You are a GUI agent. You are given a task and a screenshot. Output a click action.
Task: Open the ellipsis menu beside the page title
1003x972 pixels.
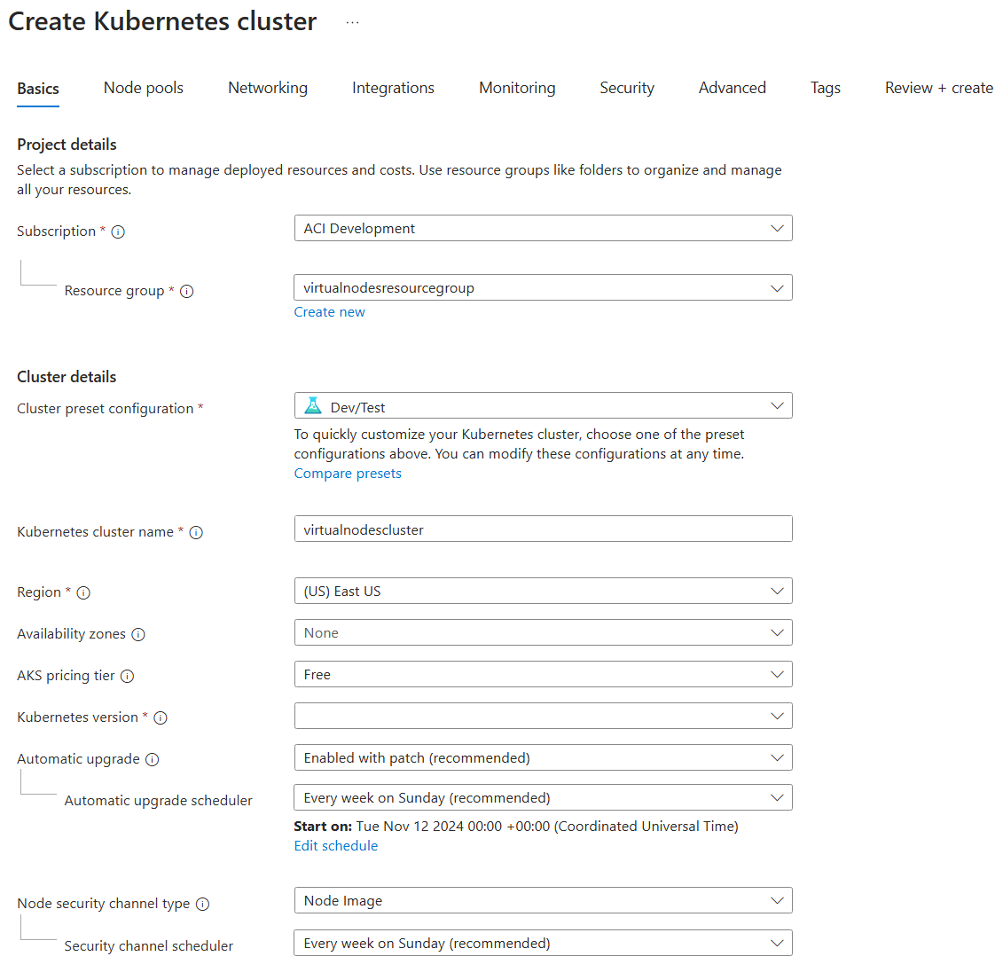coord(352,21)
